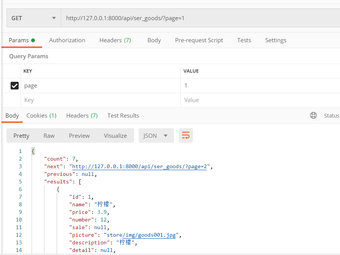Click the "number" value 12
This screenshot has height=255, width=340.
103,220
